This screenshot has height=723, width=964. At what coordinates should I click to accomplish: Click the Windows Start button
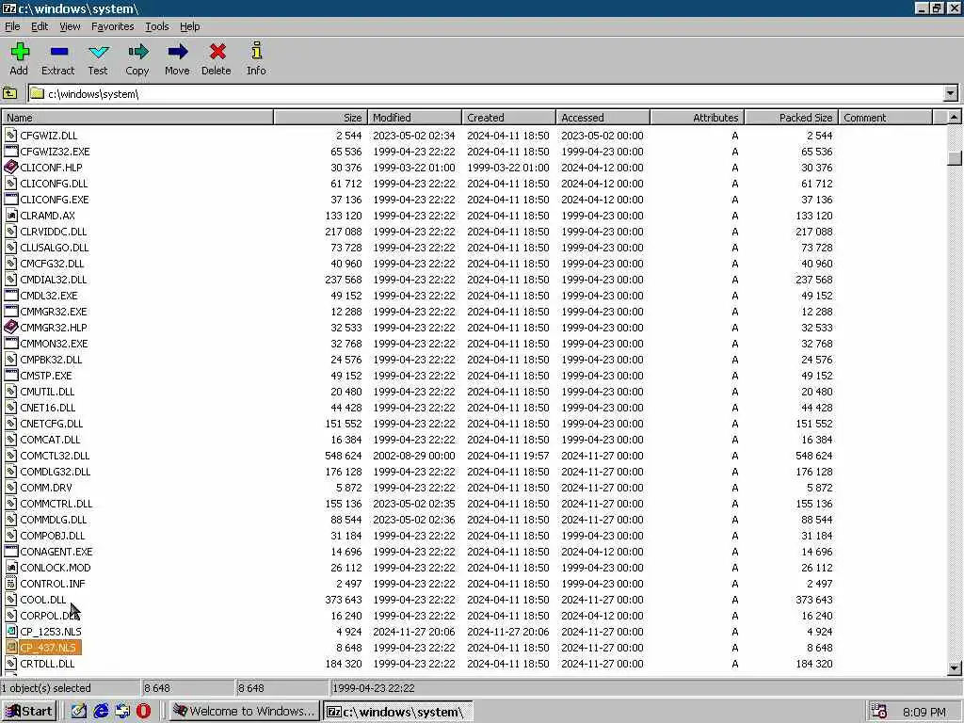point(29,712)
